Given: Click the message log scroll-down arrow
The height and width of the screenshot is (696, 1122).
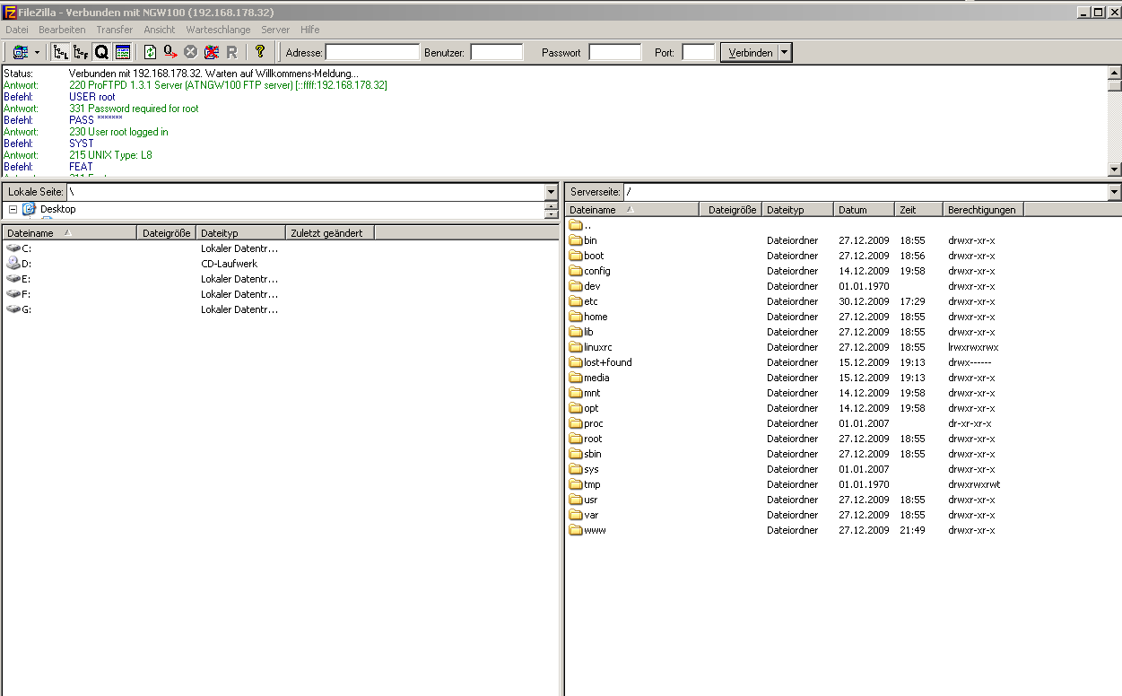Looking at the screenshot, I should [x=1114, y=170].
